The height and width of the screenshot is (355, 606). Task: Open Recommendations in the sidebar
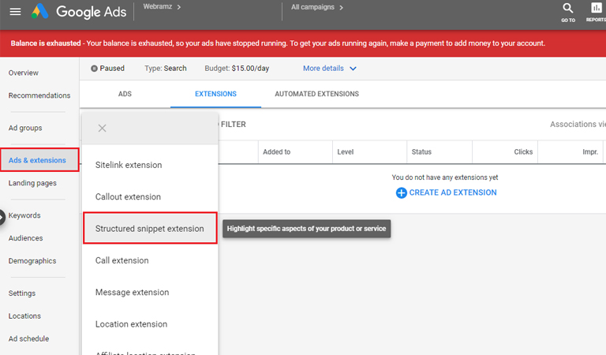point(39,95)
